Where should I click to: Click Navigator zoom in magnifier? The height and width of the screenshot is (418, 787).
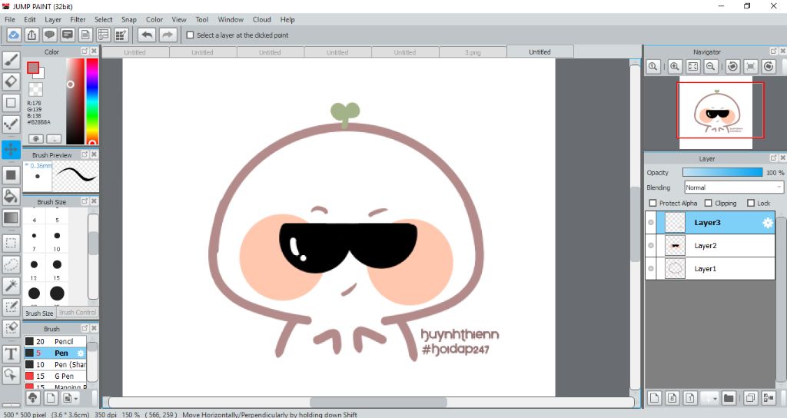coord(675,66)
